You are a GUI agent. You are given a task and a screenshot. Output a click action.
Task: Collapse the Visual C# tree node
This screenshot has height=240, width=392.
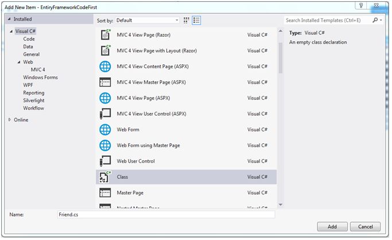point(11,32)
